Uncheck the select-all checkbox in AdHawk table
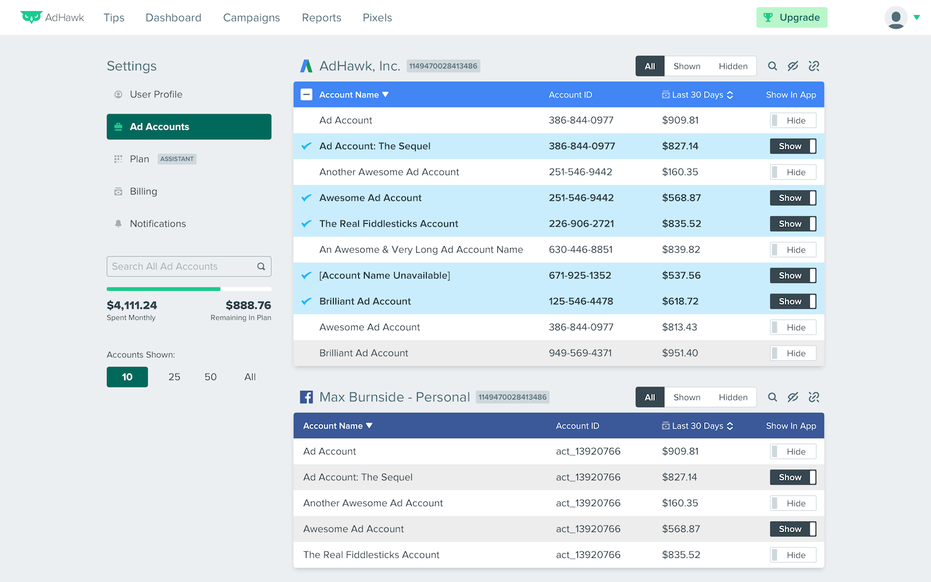 pyautogui.click(x=306, y=94)
